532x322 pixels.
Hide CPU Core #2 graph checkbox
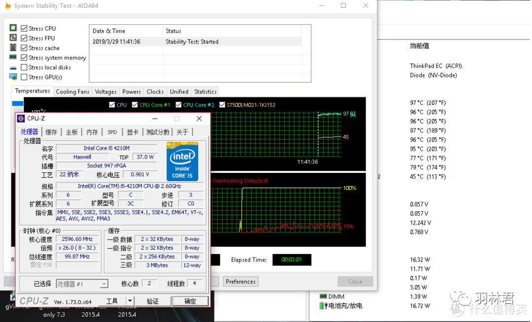coord(178,105)
